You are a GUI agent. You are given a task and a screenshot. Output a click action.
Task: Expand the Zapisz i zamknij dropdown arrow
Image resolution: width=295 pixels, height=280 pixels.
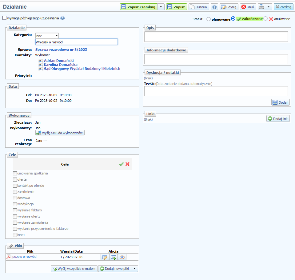point(161,7)
